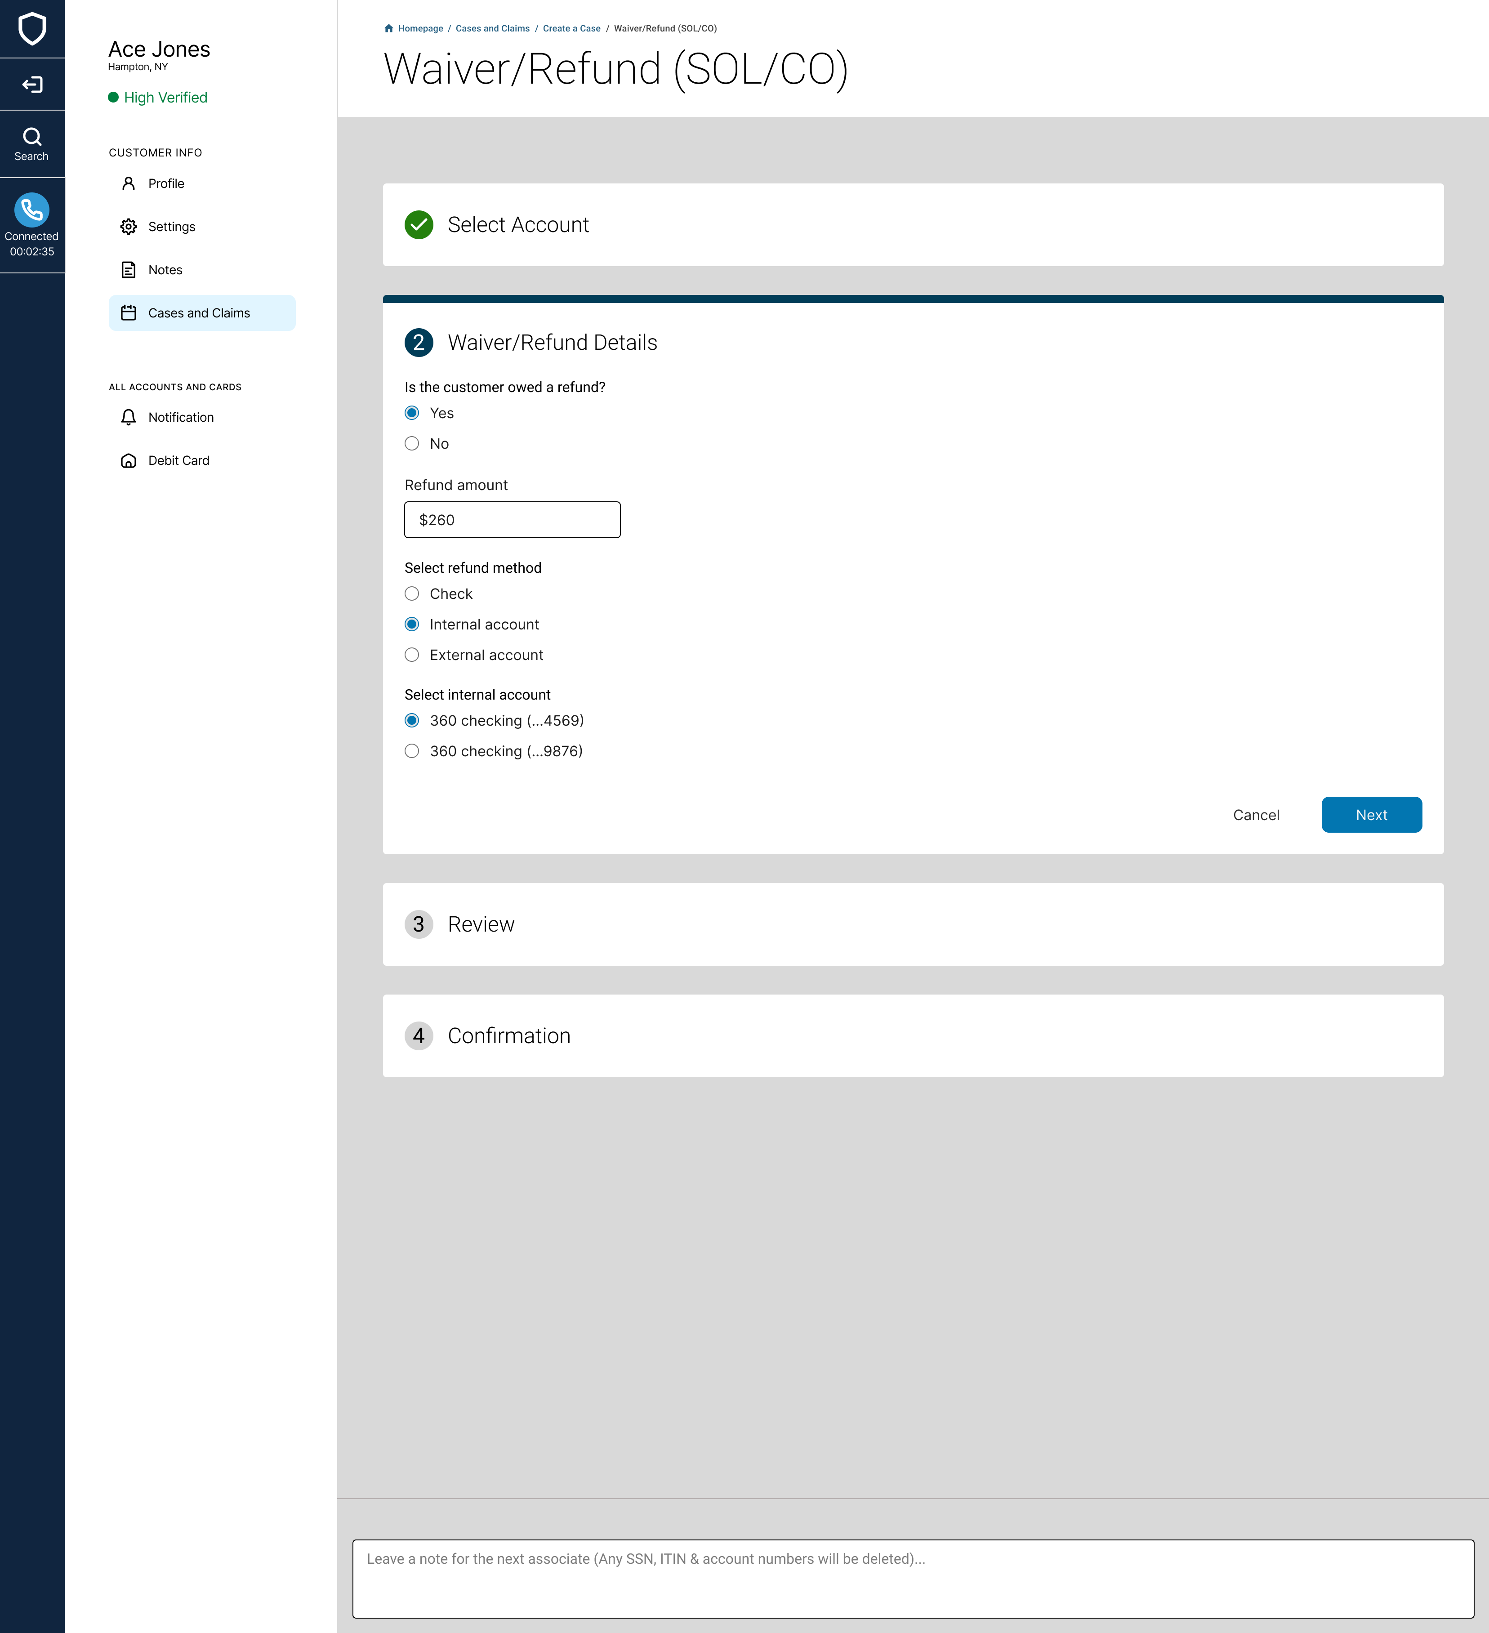The image size is (1489, 1633).
Task: Choose Check as refund method
Action: pyautogui.click(x=411, y=594)
